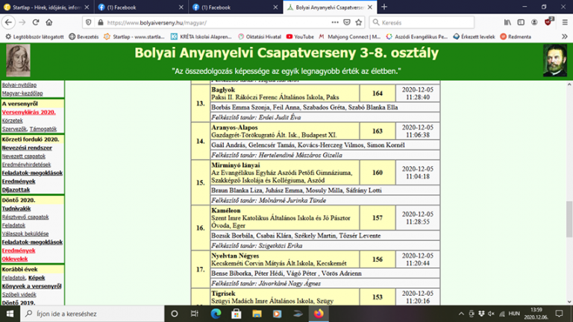Image resolution: width=573 pixels, height=322 pixels.
Task: Open the Redmenta bookmark
Action: click(516, 37)
